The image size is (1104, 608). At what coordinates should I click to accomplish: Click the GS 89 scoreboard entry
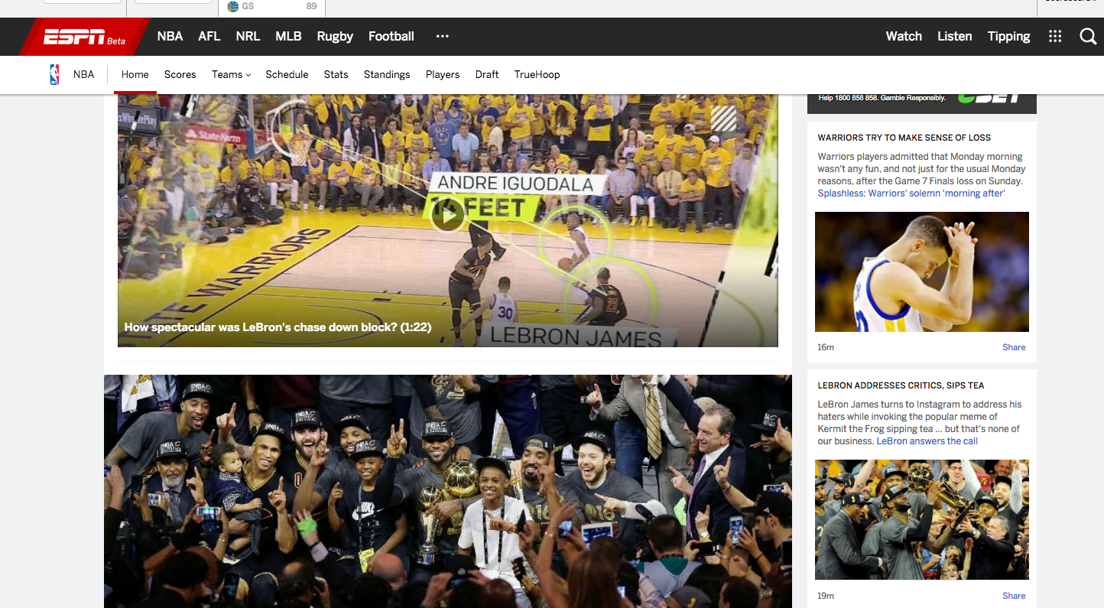point(272,7)
